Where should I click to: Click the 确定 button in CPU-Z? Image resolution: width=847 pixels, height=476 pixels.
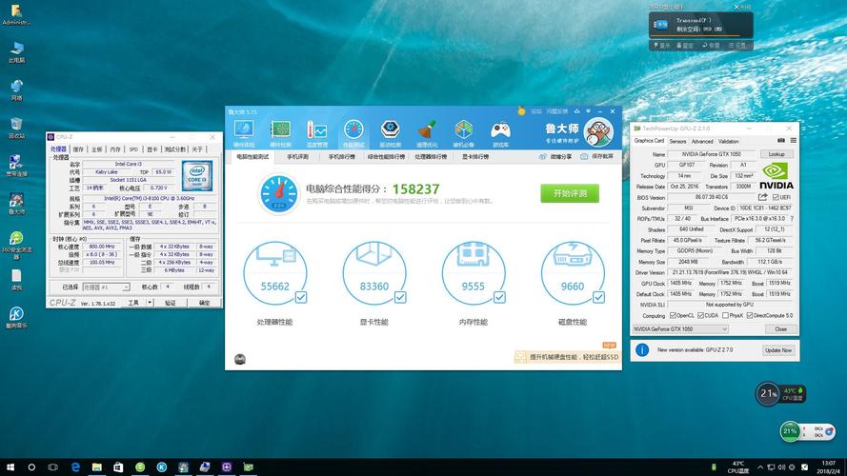pyautogui.click(x=204, y=303)
